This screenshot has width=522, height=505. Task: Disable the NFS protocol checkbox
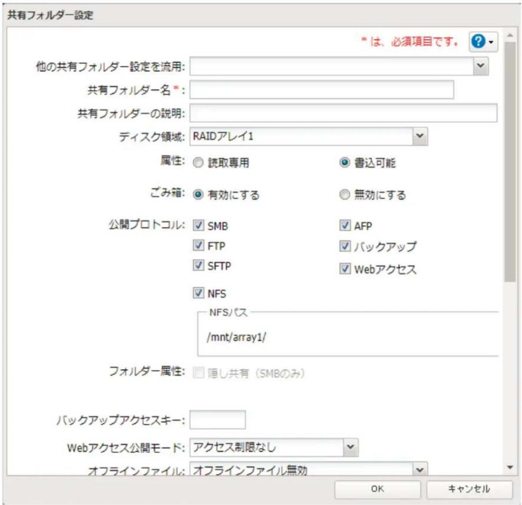coord(198,293)
